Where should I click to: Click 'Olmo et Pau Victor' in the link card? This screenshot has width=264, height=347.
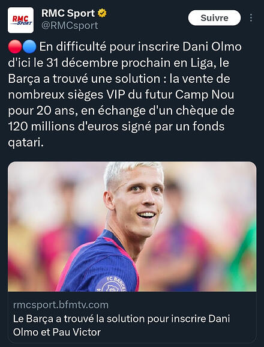click(x=57, y=332)
